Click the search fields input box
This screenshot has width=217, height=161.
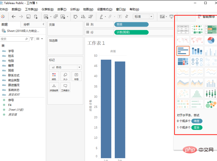(x=15, y=39)
